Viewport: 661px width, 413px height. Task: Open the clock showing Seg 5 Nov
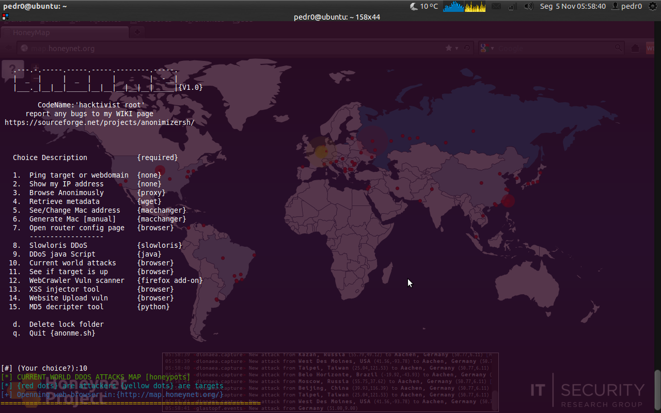pos(573,6)
